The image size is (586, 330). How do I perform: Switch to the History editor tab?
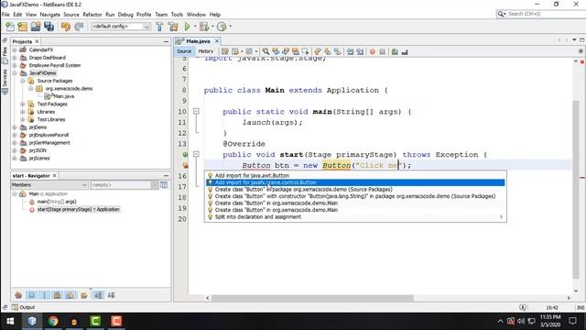(x=205, y=51)
